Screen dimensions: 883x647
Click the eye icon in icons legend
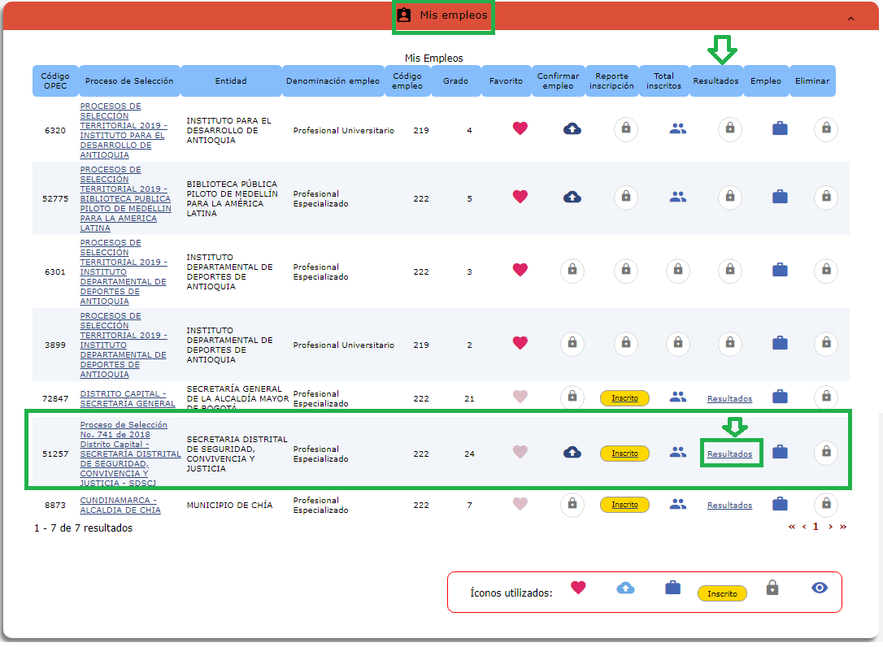[820, 588]
